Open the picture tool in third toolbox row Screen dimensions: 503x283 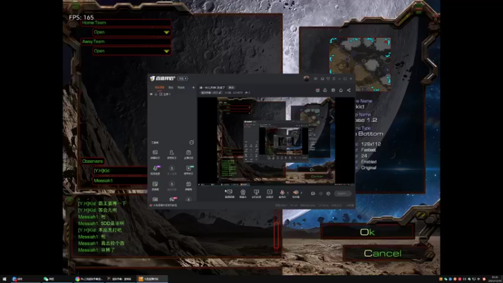(x=155, y=186)
